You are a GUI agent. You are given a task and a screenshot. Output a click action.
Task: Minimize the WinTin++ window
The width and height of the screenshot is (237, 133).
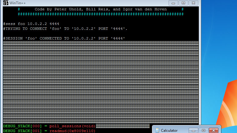[173, 3]
